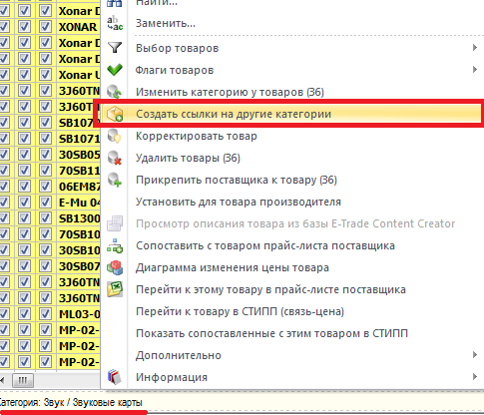Select Установить для товара производителя
The image size is (484, 415).
[239, 202]
